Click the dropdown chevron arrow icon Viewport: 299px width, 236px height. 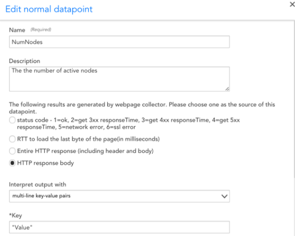(x=224, y=196)
